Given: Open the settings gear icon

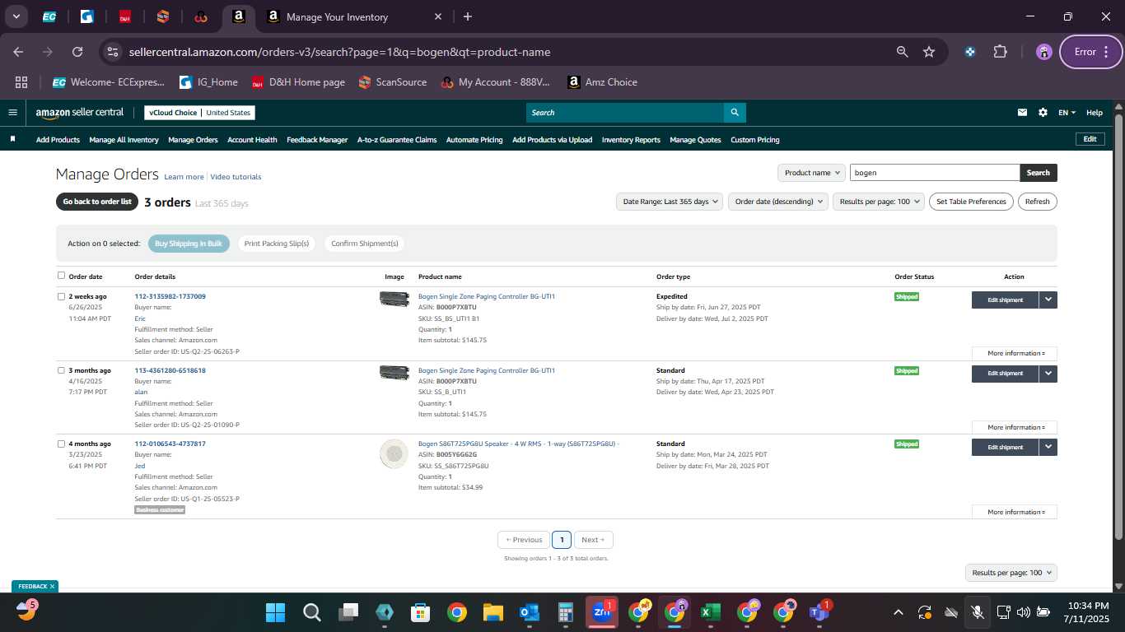Looking at the screenshot, I should (x=1043, y=113).
